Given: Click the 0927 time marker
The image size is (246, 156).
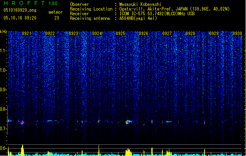Looking at the screenshot, I should click(167, 34).
